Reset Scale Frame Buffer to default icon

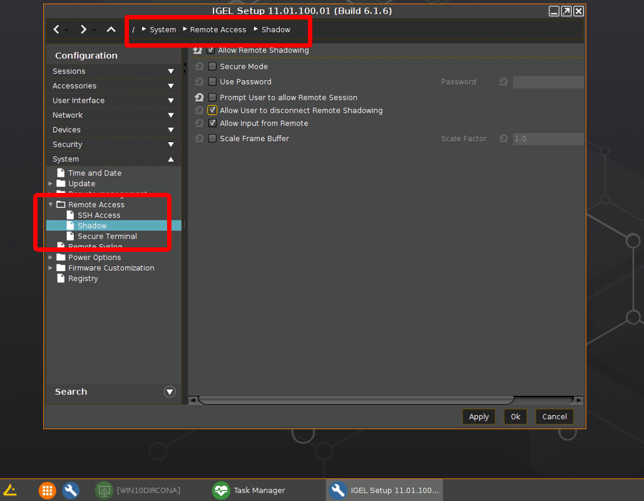click(x=199, y=138)
